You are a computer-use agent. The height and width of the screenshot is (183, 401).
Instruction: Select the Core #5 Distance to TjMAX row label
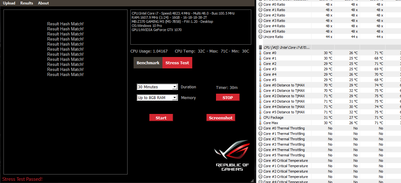[x=284, y=112]
